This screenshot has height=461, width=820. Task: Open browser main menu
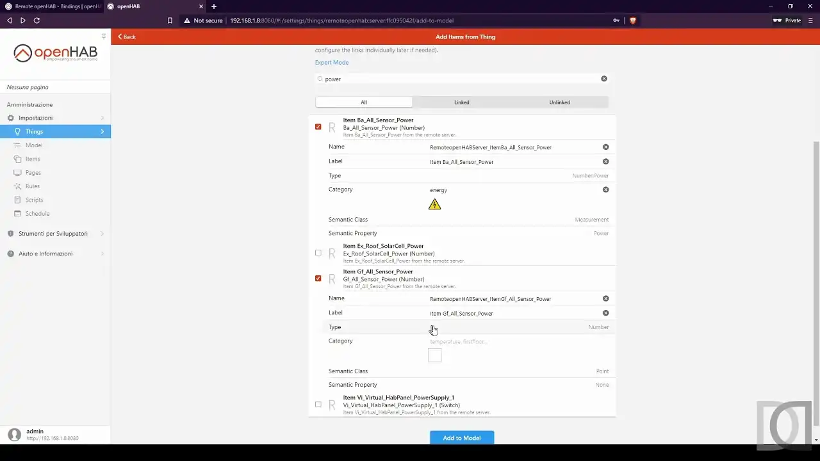[x=810, y=20]
